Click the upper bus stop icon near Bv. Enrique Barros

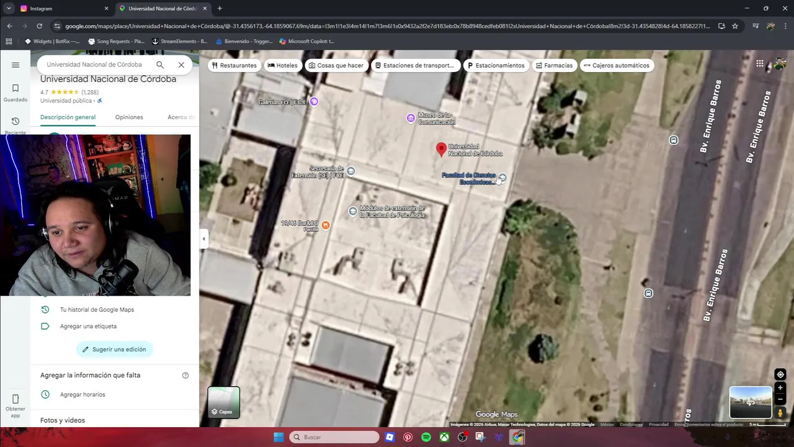[x=674, y=140]
